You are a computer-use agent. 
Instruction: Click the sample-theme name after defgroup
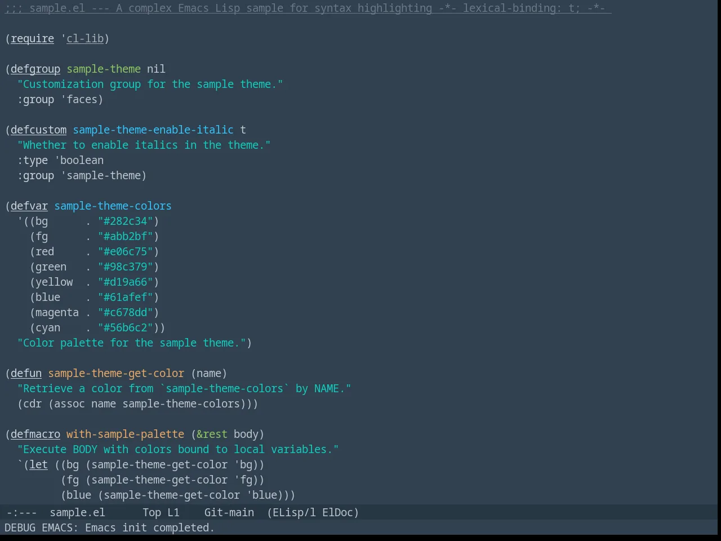point(104,69)
